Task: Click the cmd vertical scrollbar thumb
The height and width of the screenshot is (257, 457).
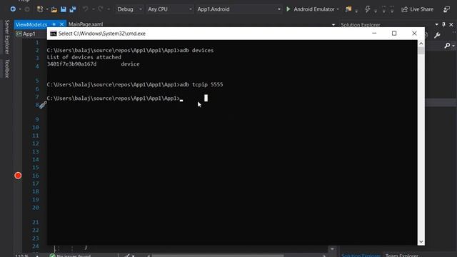Action: pyautogui.click(x=421, y=51)
